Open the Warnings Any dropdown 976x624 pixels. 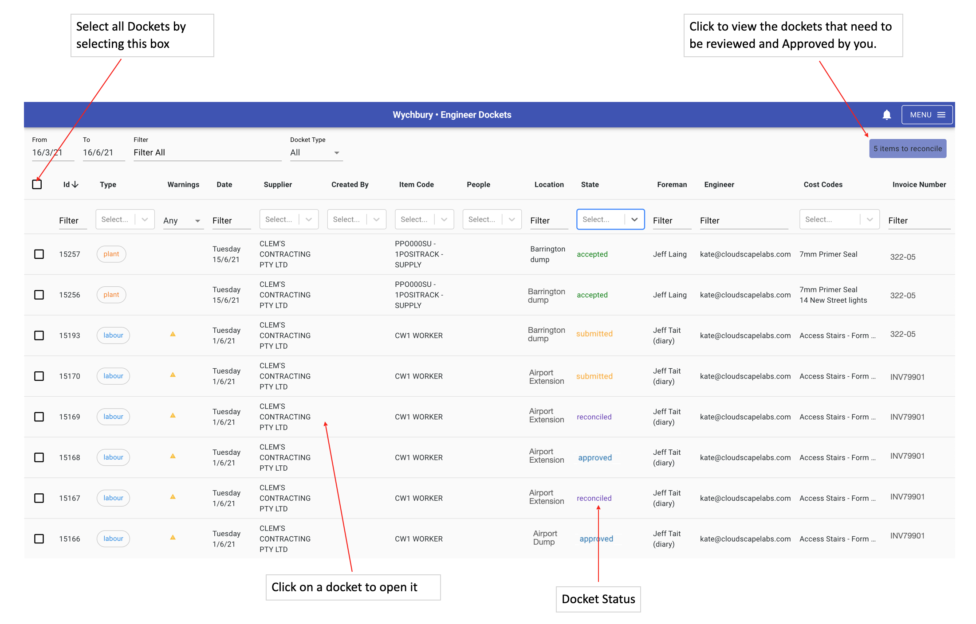point(182,220)
